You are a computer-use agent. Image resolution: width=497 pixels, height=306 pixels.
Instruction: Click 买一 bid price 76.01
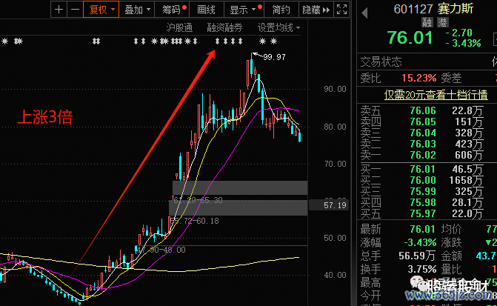pos(423,170)
